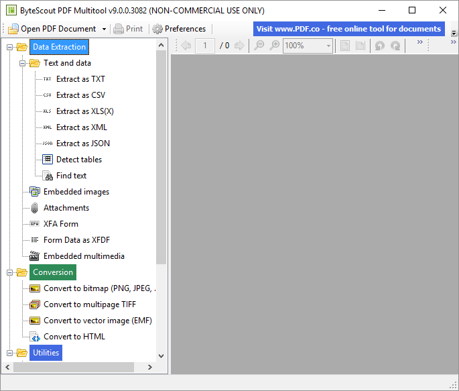
Task: Select Find text label
Action: click(71, 176)
